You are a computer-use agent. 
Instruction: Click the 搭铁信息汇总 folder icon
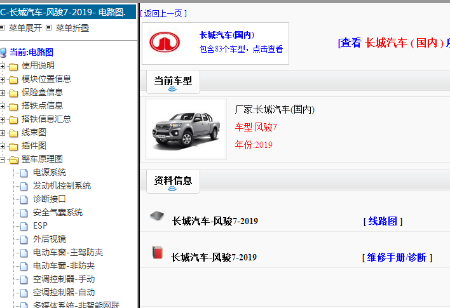coord(13,120)
